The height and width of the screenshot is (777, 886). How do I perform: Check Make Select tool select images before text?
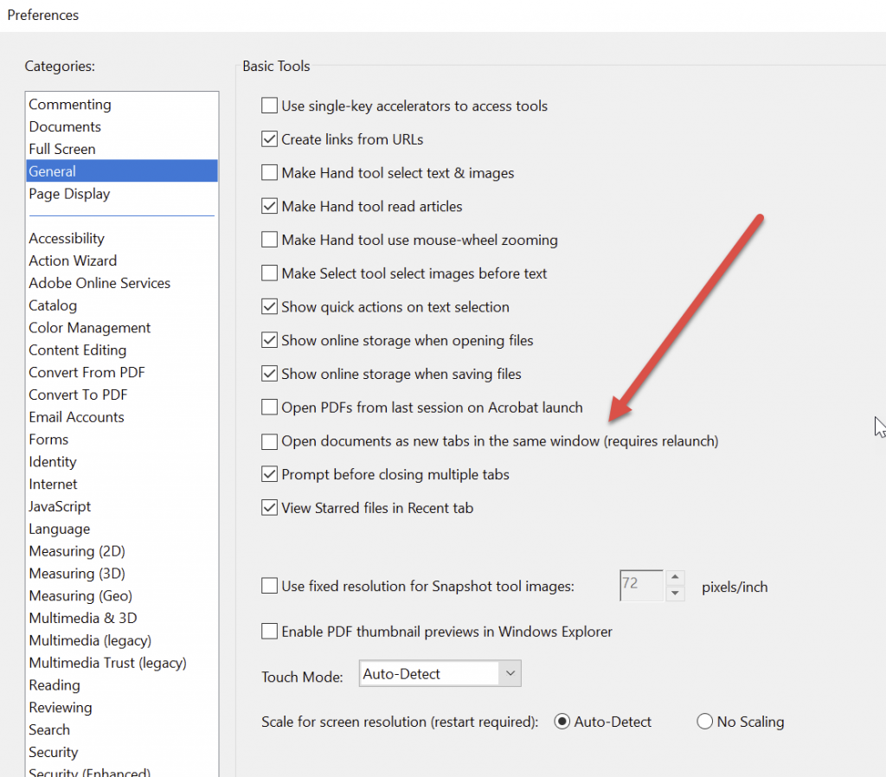pyautogui.click(x=271, y=273)
